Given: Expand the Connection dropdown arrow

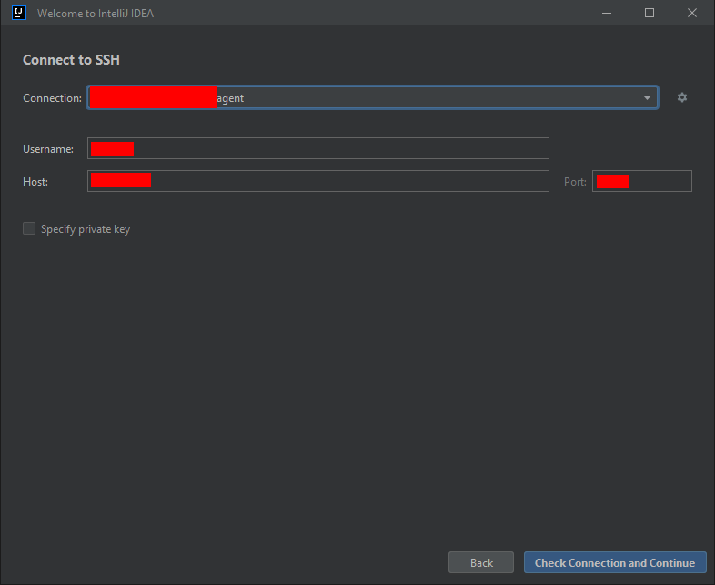Looking at the screenshot, I should 647,97.
